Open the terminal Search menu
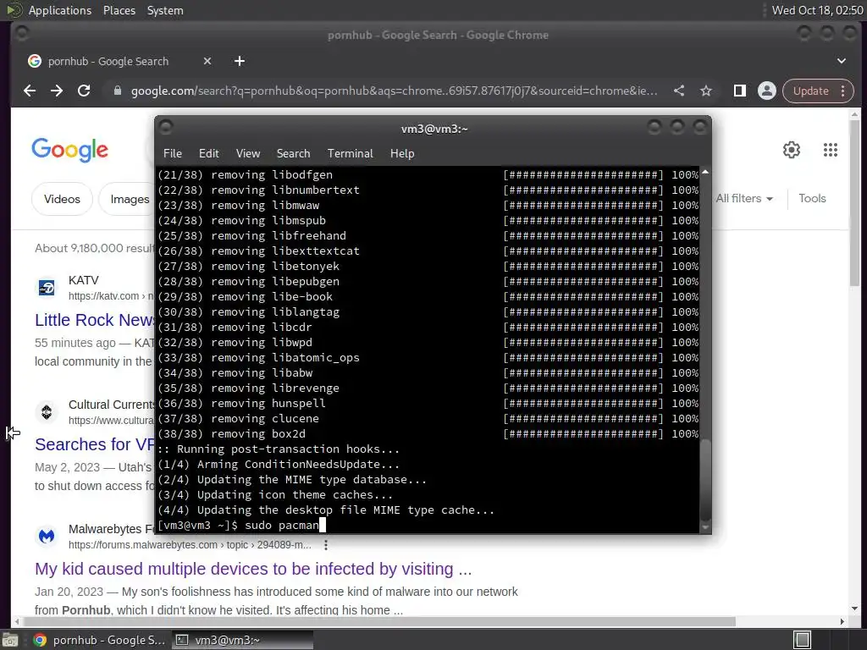The image size is (867, 650). point(293,154)
